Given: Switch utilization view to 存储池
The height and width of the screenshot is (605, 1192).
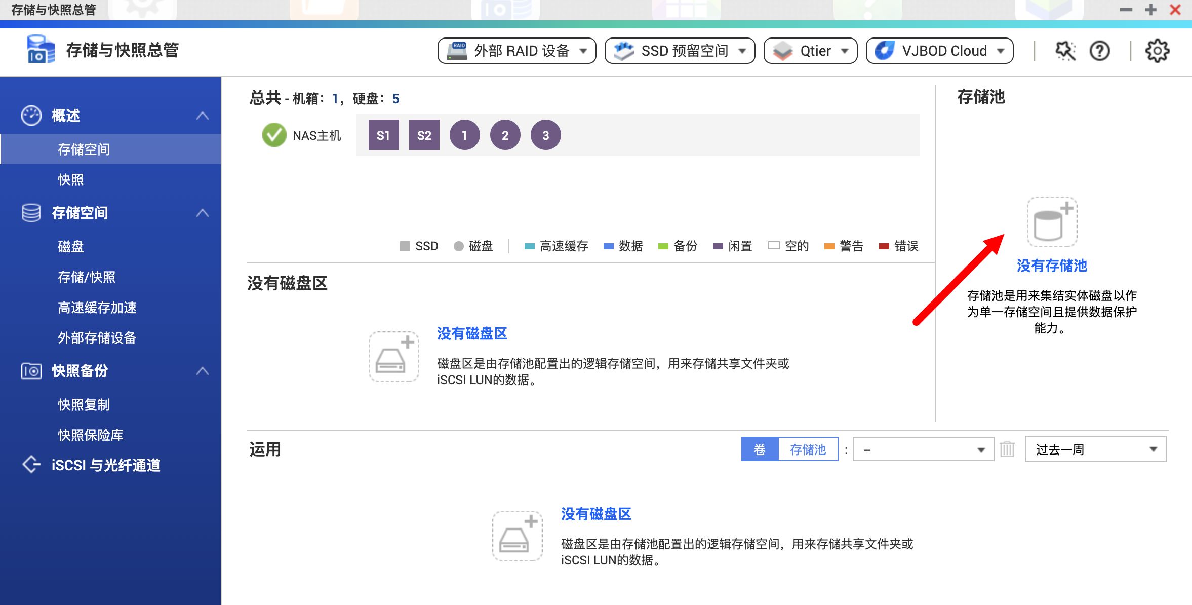Looking at the screenshot, I should [808, 449].
